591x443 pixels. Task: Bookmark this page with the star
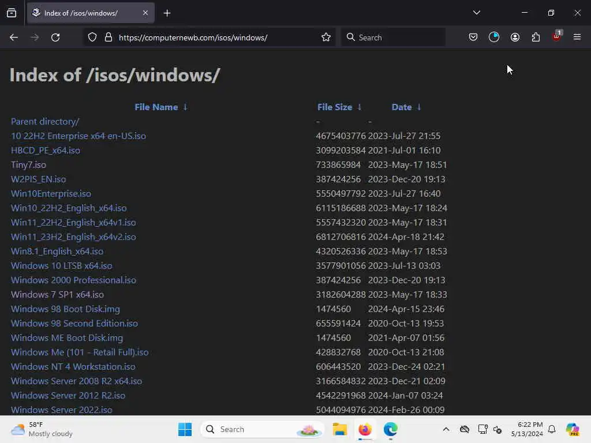pos(326,37)
